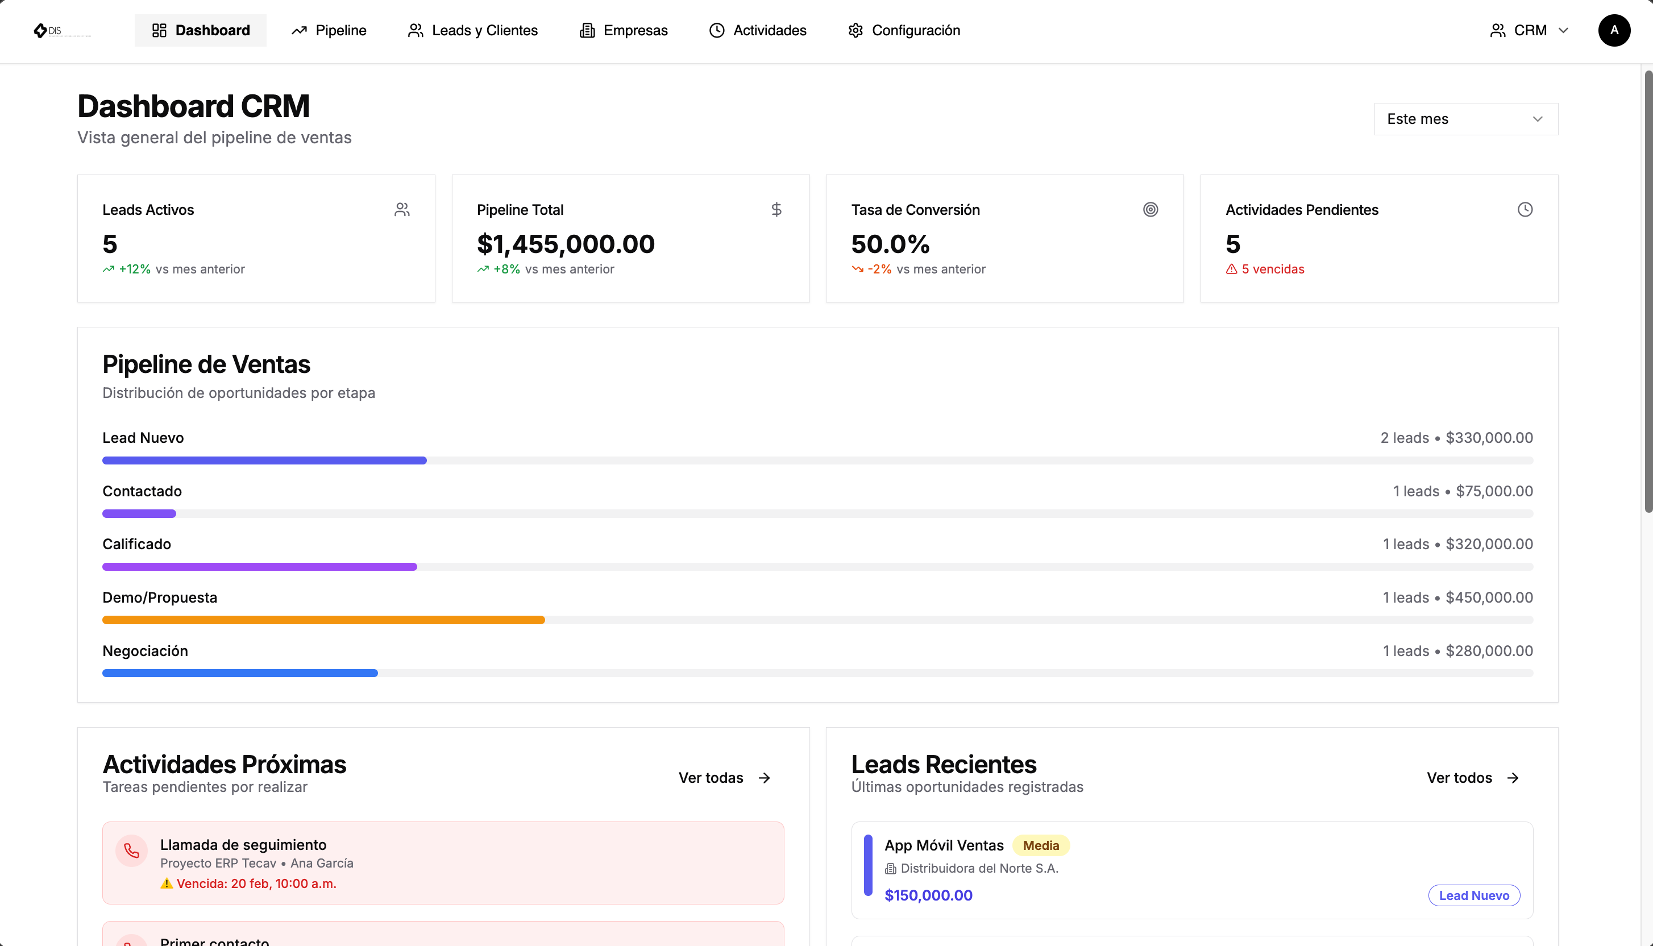Image resolution: width=1653 pixels, height=946 pixels.
Task: Click Ver todos leads link
Action: point(1472,778)
